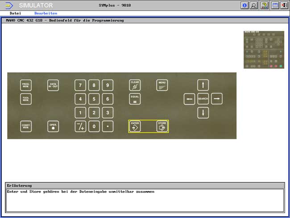Screen dimensions: 290x218
Task: Click the control panel overview thumbnail
Action: point(264,50)
